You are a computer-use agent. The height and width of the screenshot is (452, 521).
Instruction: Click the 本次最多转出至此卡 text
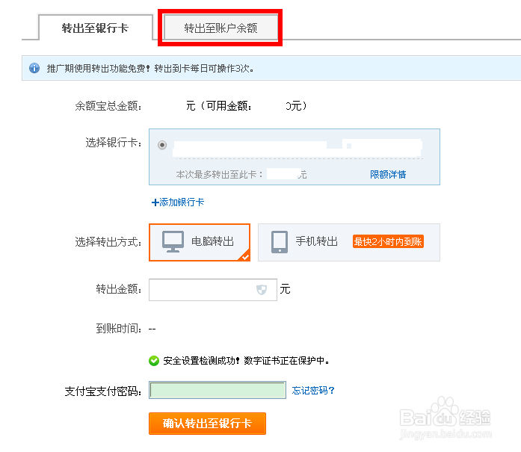(219, 174)
